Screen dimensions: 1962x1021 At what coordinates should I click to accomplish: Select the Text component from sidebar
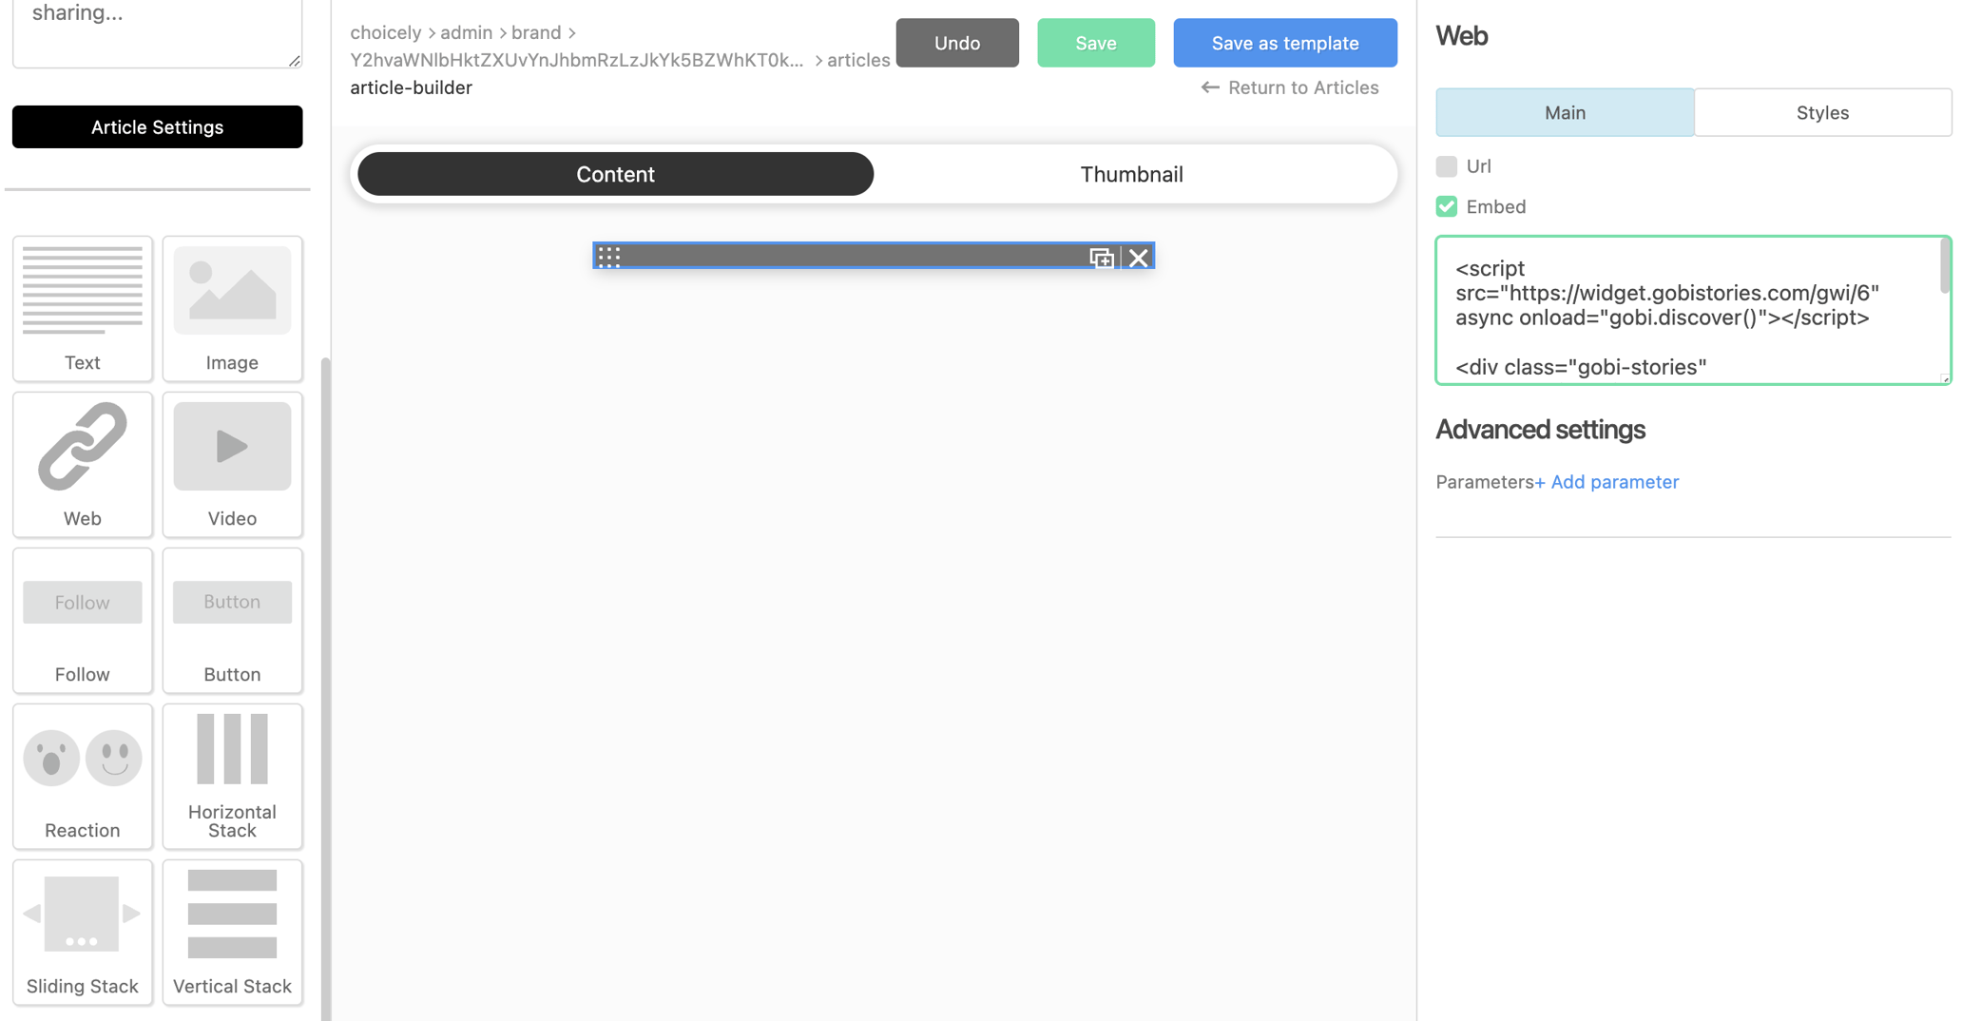pos(82,309)
